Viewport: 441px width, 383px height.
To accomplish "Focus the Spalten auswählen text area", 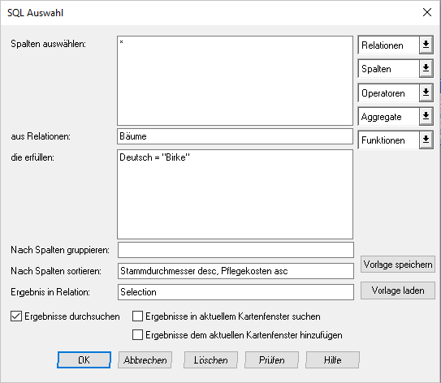I will (x=236, y=80).
